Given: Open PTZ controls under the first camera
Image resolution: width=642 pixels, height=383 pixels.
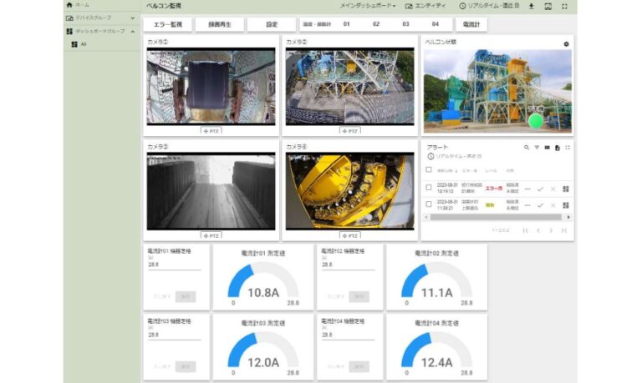Looking at the screenshot, I should [211, 131].
